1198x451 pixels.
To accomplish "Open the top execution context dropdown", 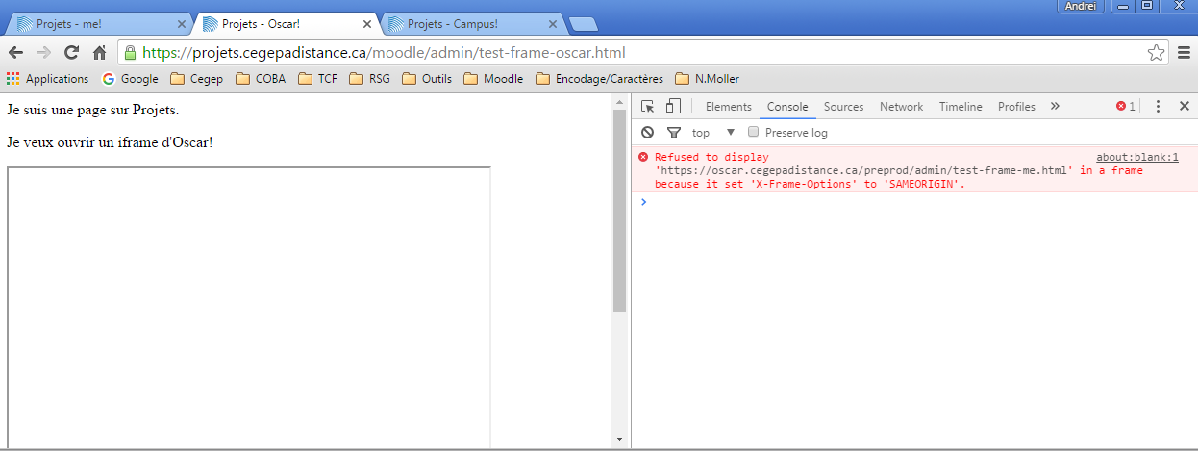I will [712, 133].
